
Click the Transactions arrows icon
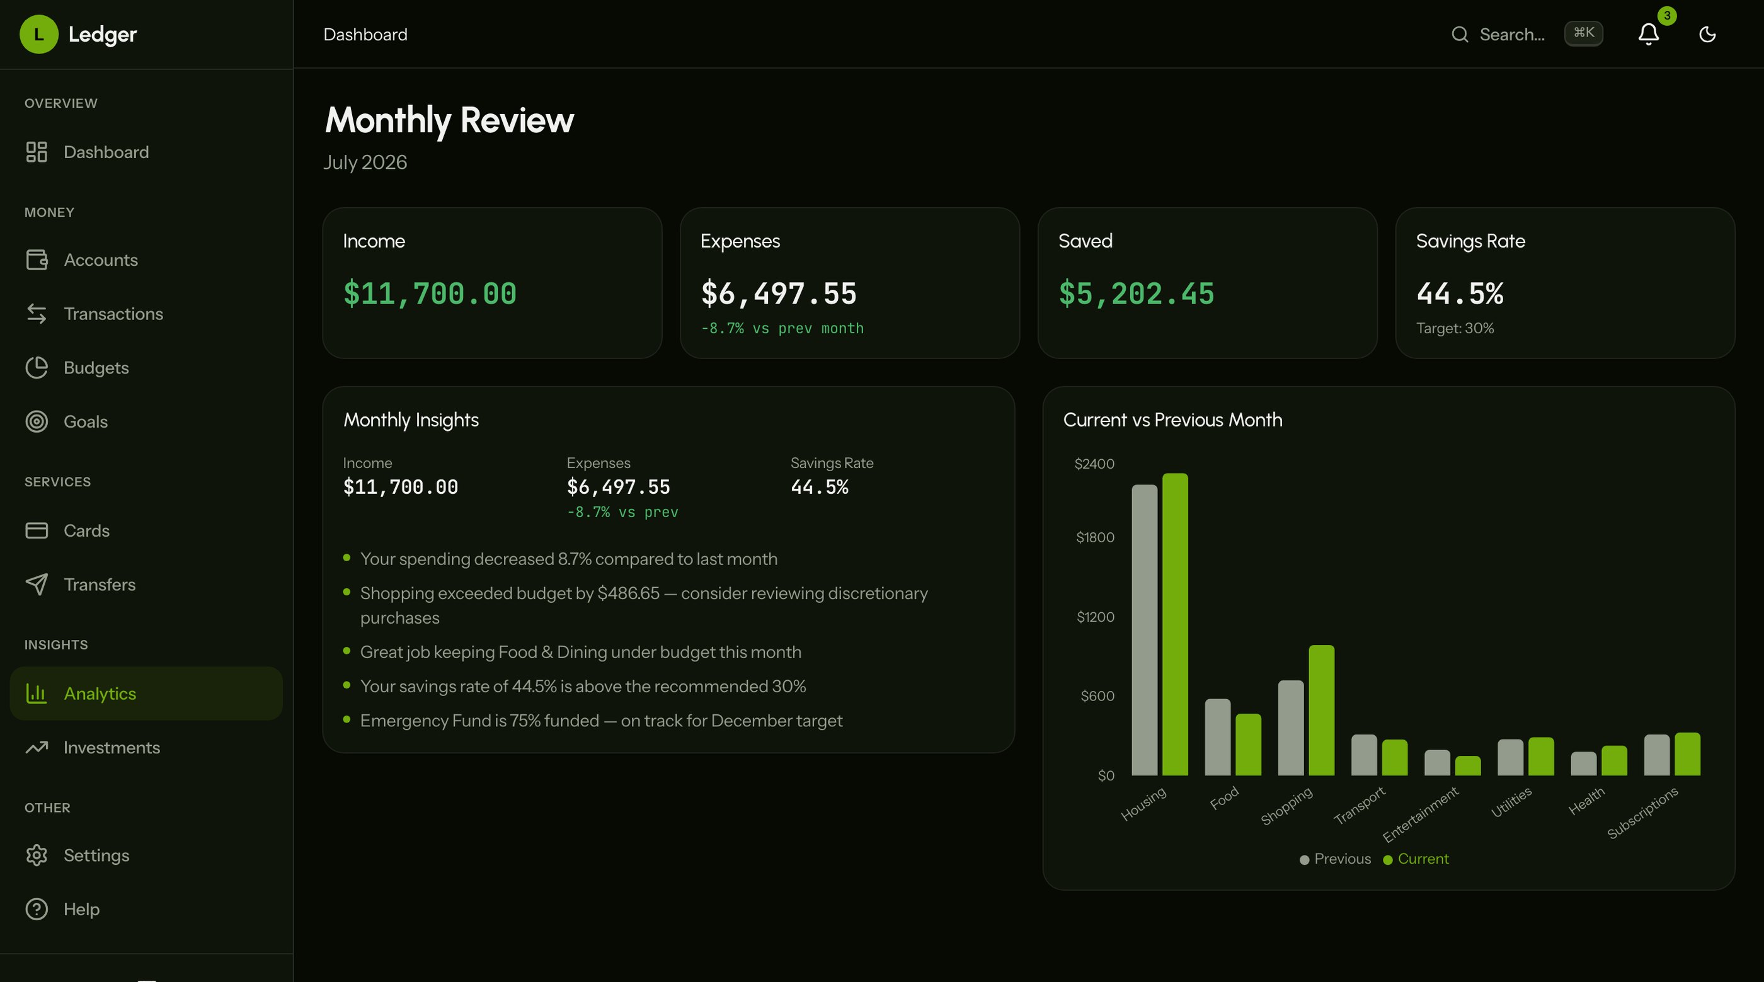point(37,314)
